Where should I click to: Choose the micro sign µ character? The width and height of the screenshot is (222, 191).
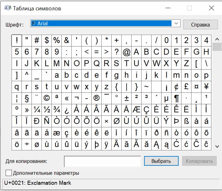pyautogui.click(x=166, y=98)
